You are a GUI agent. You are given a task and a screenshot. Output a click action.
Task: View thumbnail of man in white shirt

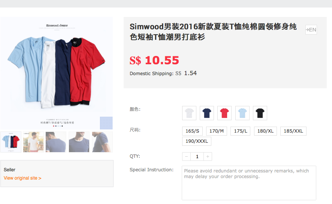pos(33,142)
